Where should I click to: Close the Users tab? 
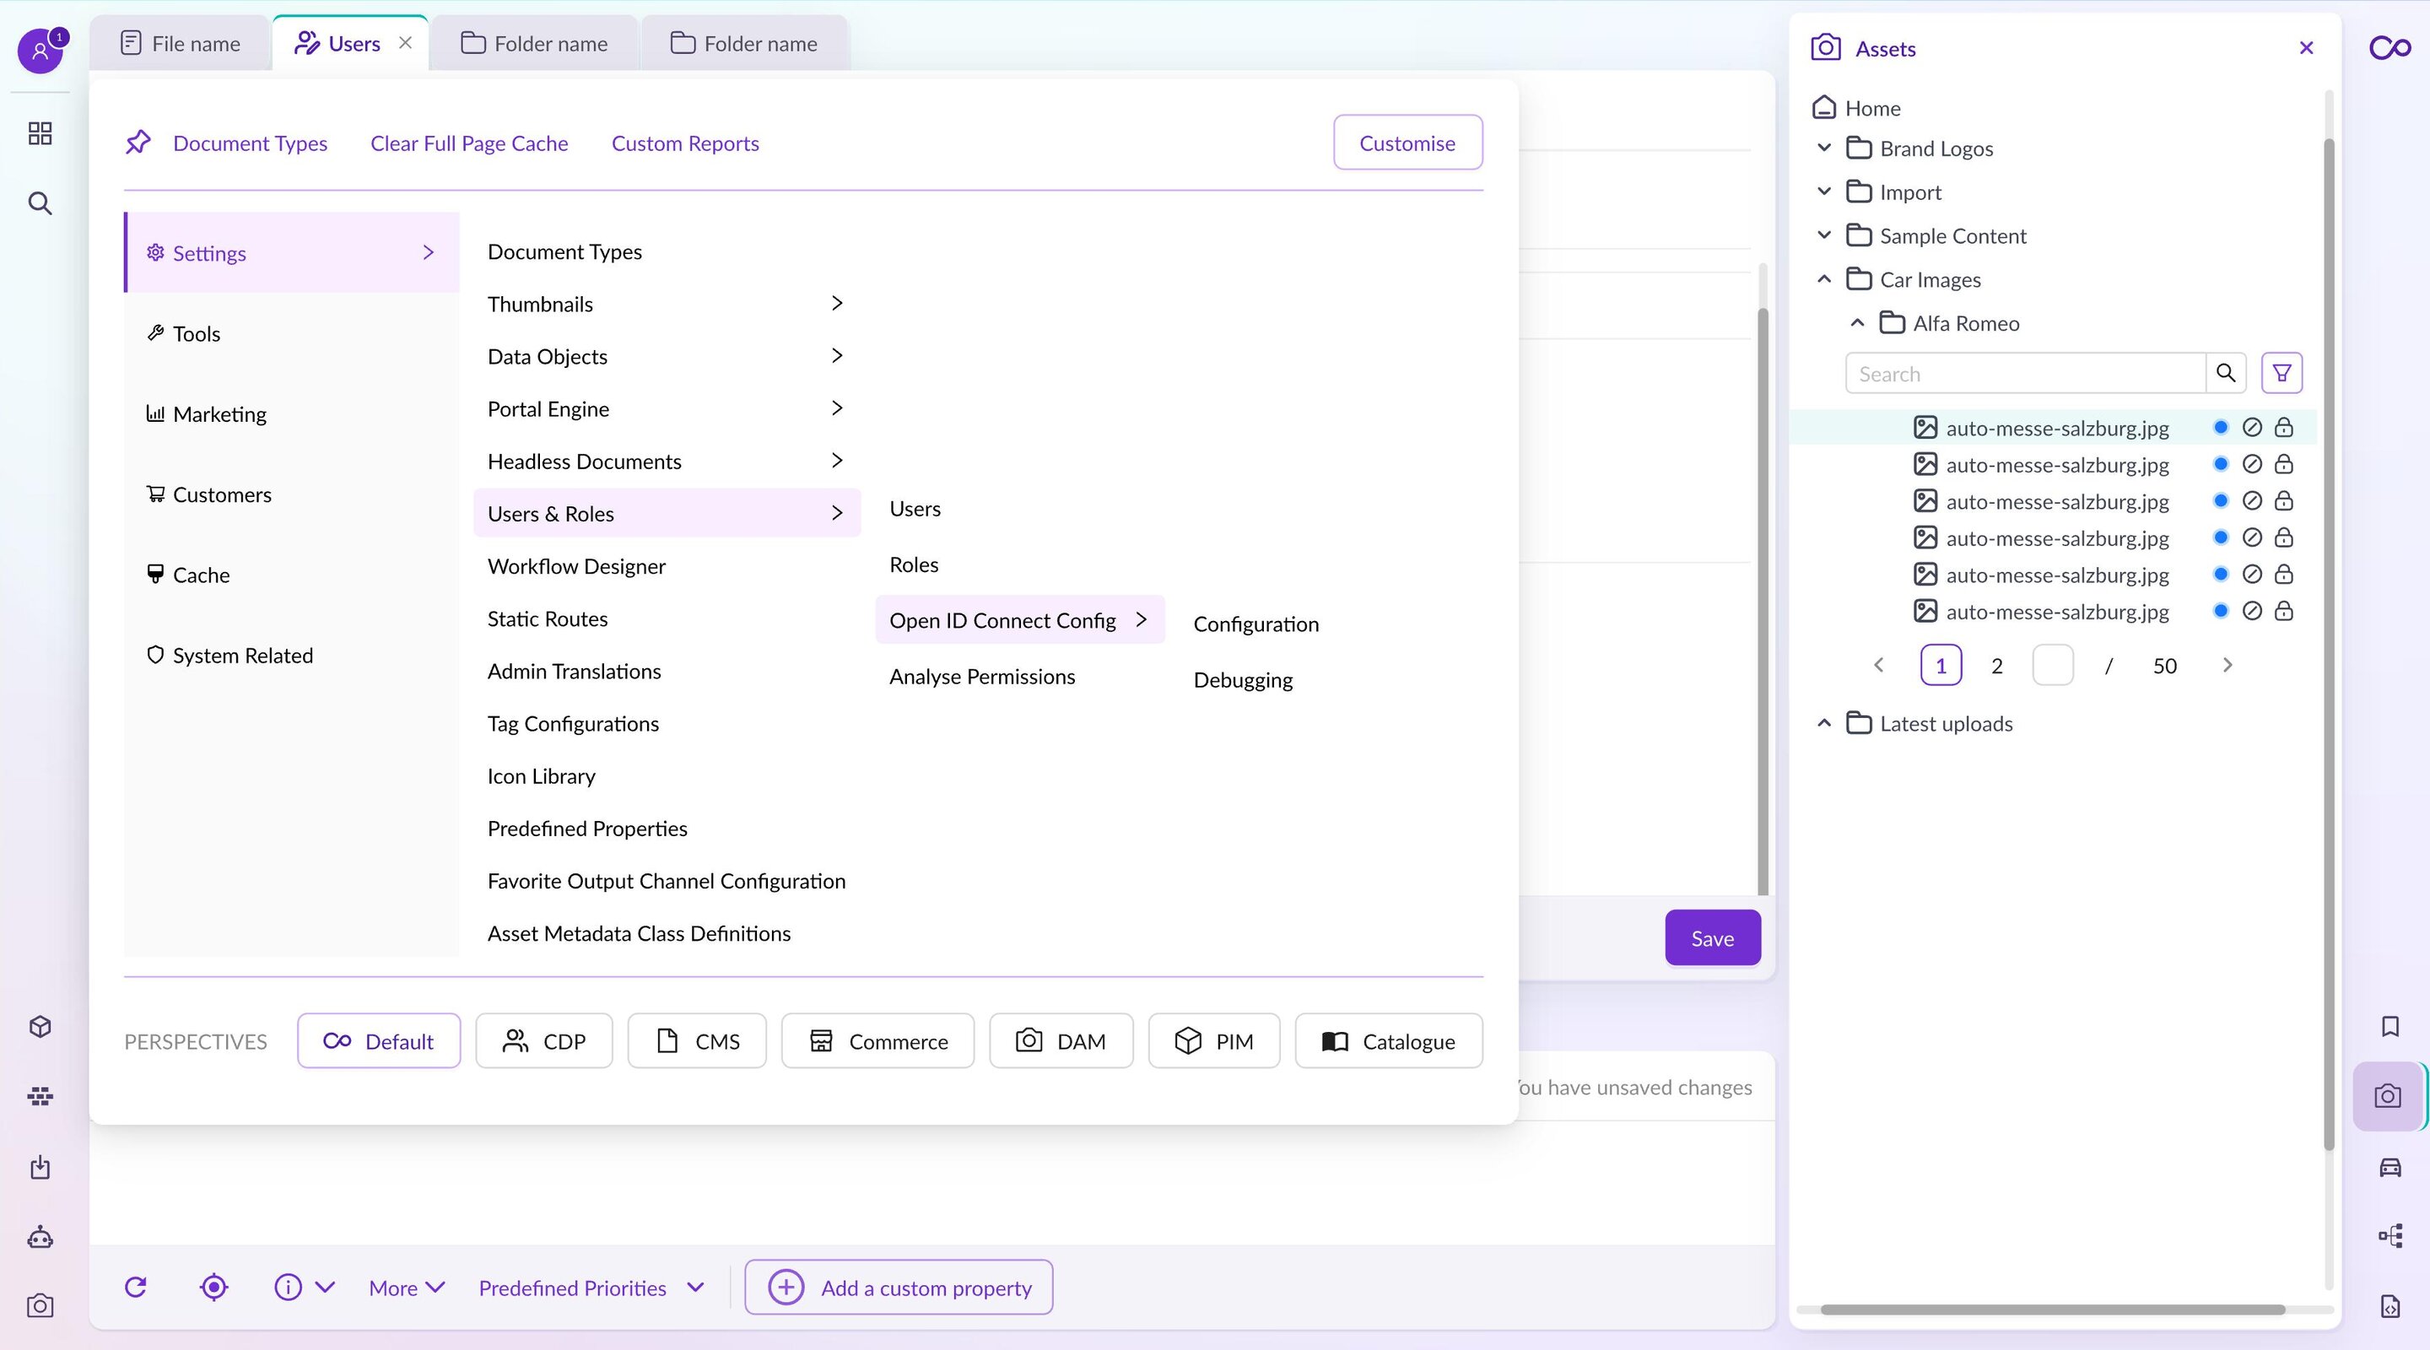click(406, 42)
